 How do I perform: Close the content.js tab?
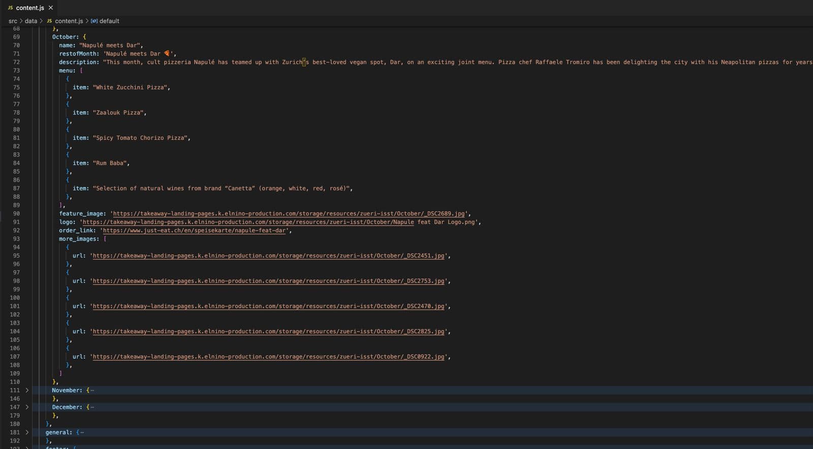(x=50, y=8)
